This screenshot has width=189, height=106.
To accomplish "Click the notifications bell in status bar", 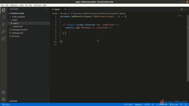I will coord(186,105).
